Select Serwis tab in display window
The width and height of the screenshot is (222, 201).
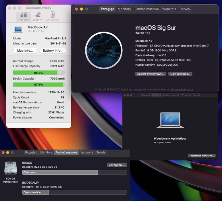click(196, 95)
